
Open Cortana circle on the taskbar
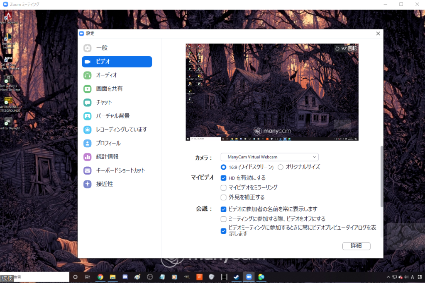pos(76,277)
